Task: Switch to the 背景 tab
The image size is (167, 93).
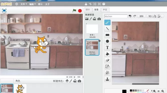Action: click(96, 10)
